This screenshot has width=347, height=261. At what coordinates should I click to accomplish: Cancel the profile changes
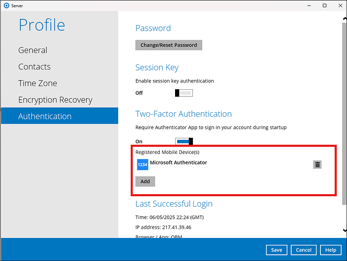[x=304, y=250]
